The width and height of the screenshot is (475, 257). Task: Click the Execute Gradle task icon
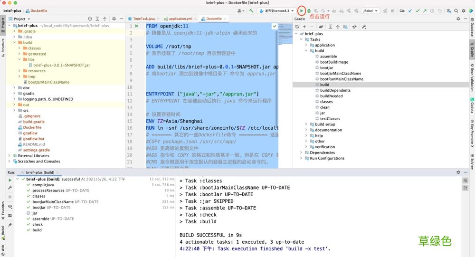(x=321, y=27)
